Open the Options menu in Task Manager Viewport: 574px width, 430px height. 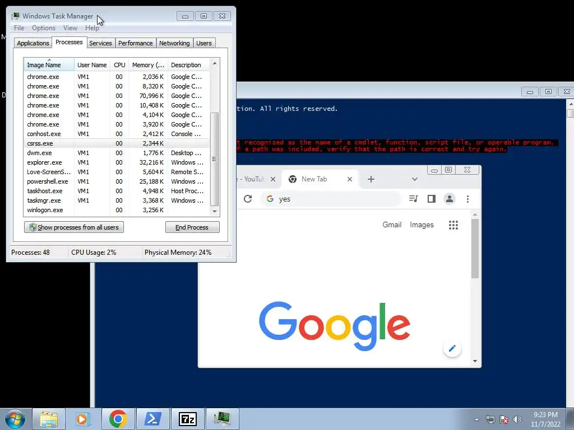44,28
